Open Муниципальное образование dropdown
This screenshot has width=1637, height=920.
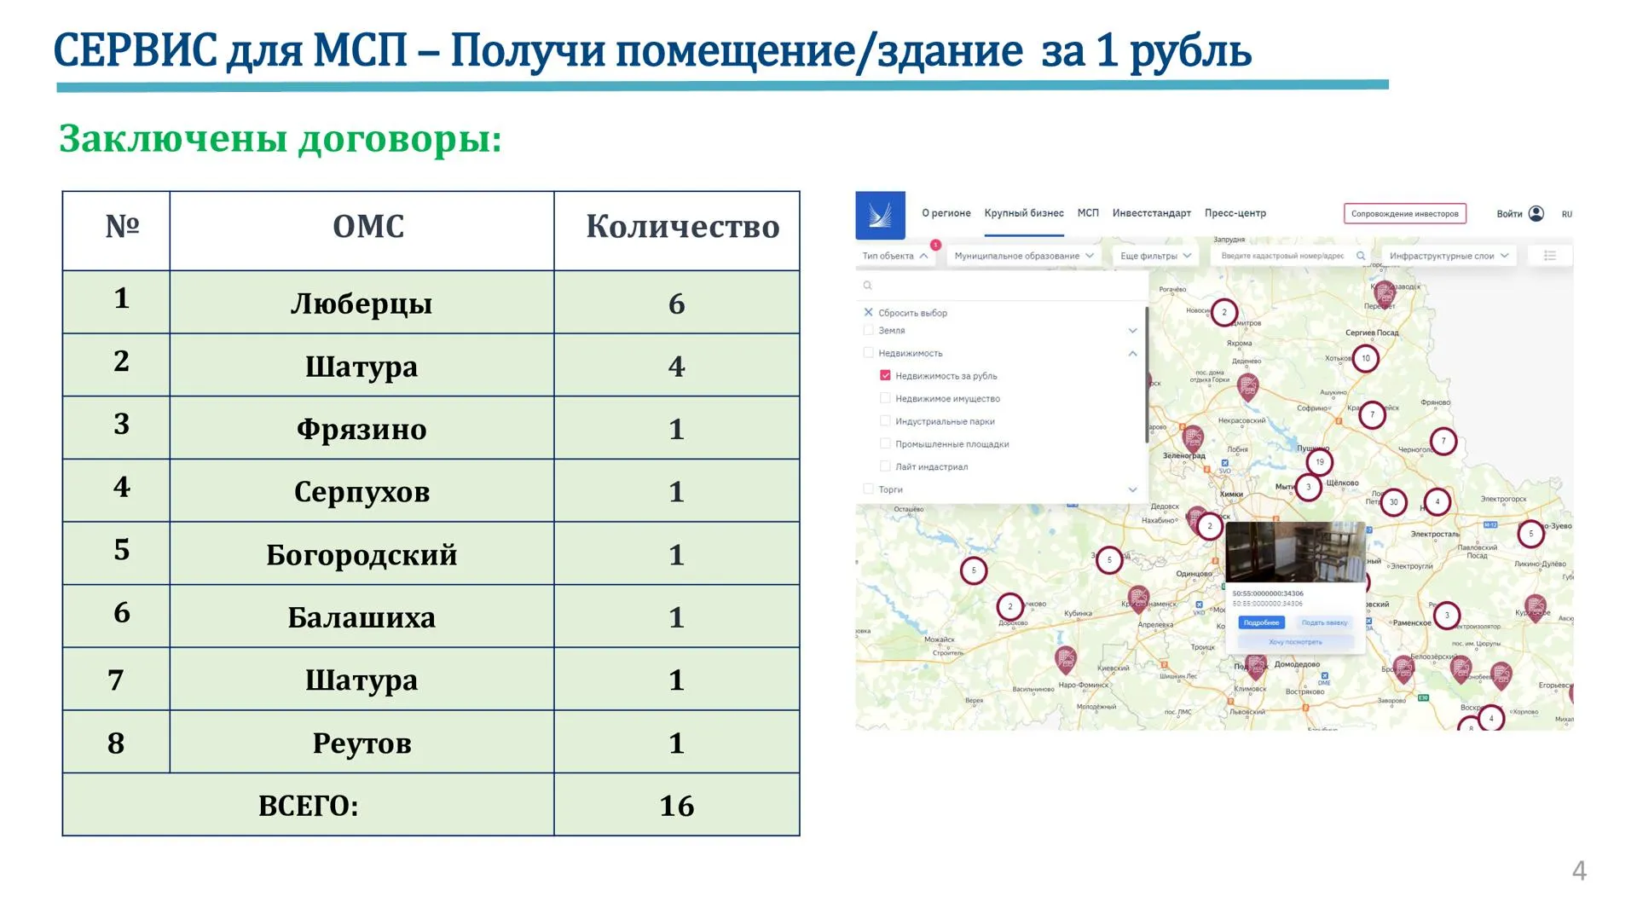coord(1024,256)
